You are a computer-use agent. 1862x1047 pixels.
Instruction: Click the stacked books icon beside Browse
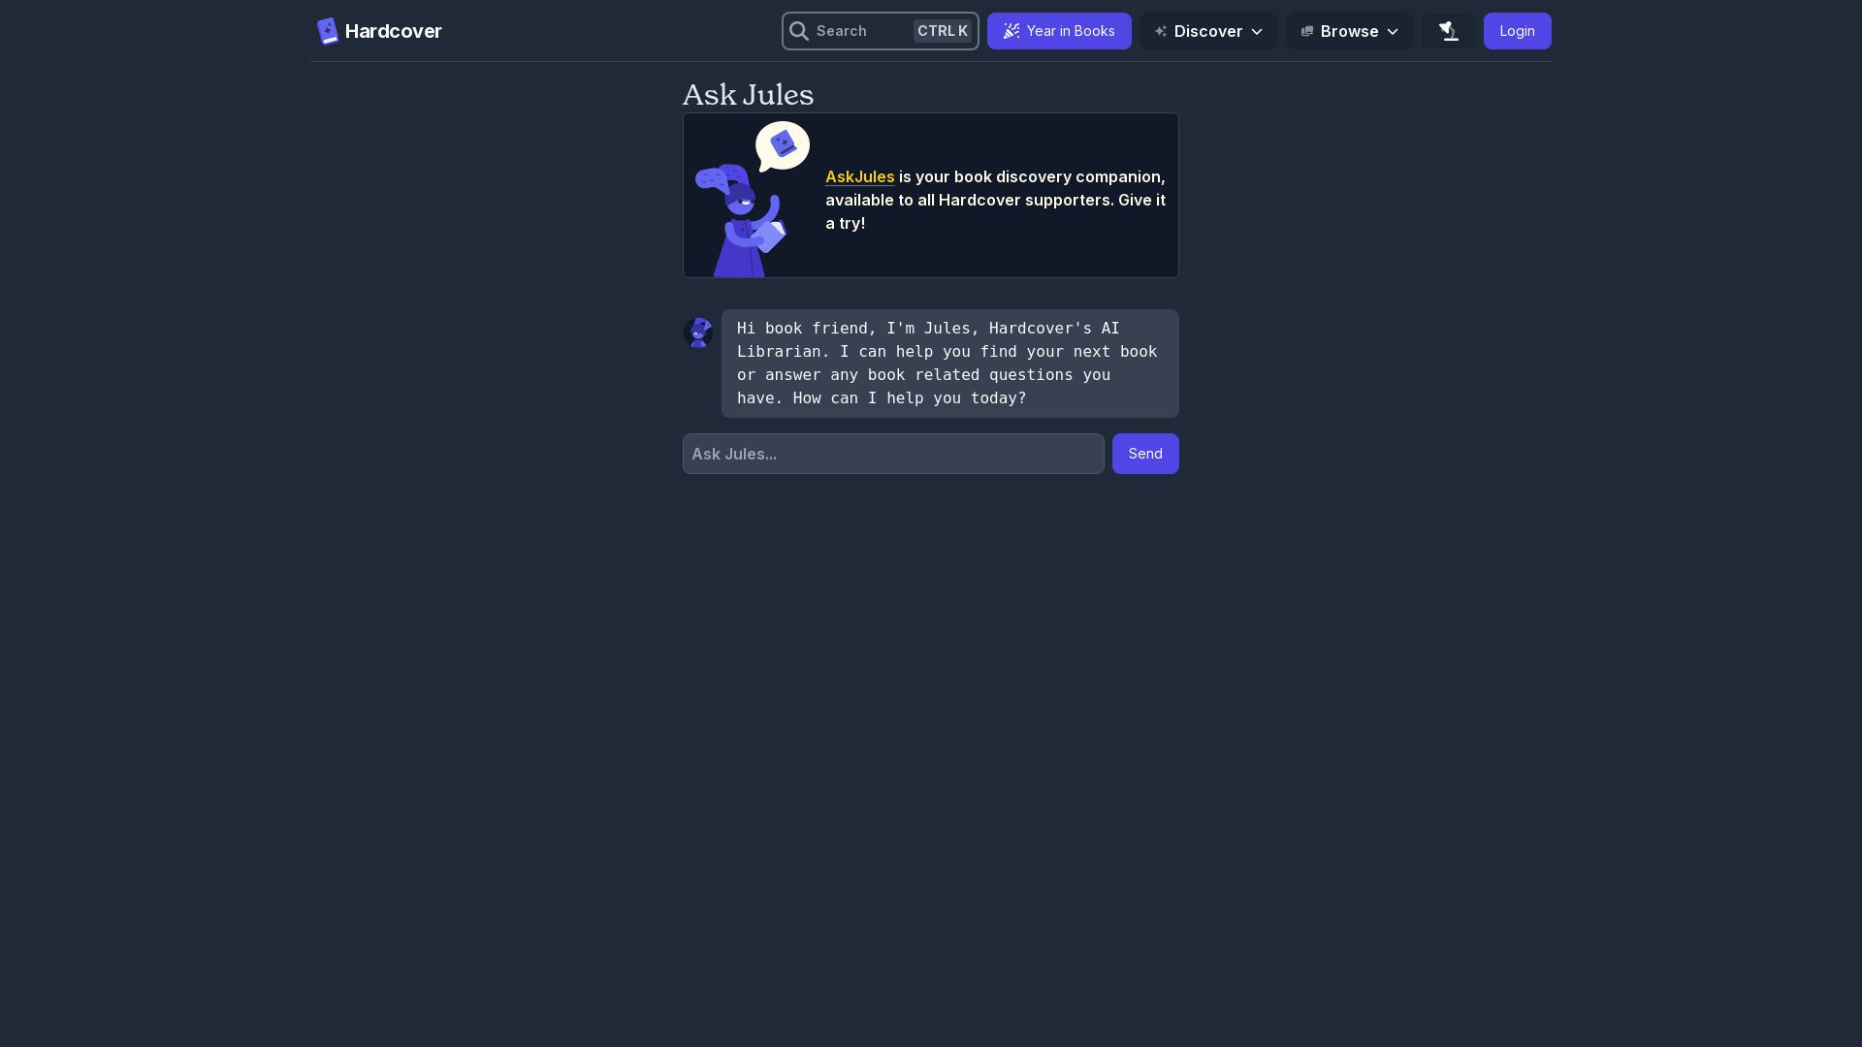click(x=1307, y=31)
